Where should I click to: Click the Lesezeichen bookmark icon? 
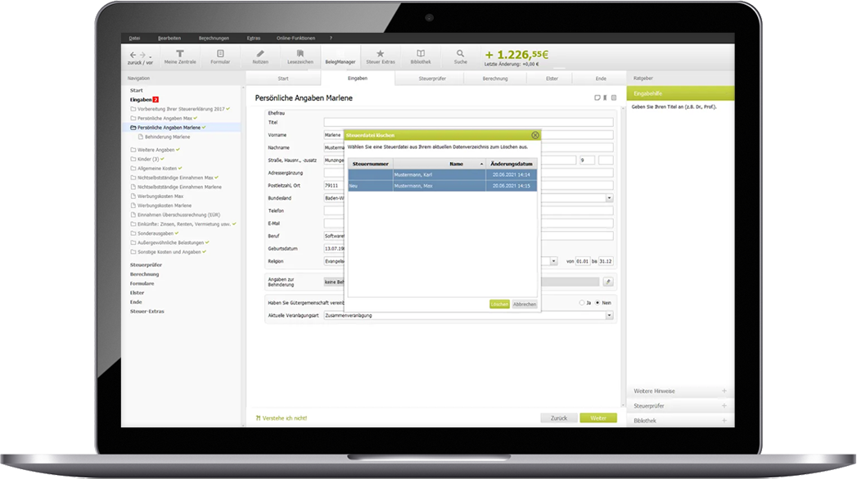pyautogui.click(x=300, y=56)
